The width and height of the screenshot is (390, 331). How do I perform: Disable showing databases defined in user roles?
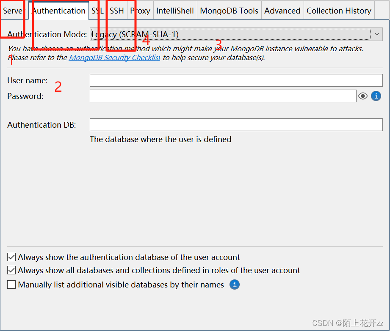[x=11, y=270]
